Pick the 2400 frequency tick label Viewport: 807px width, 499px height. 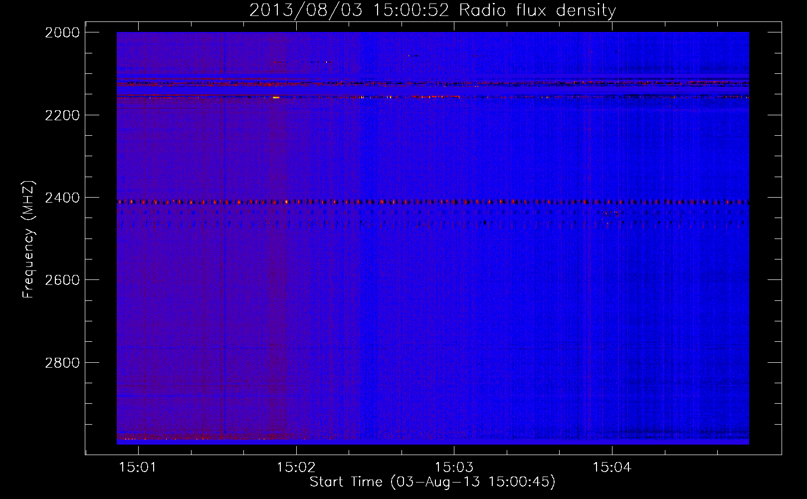pos(62,198)
